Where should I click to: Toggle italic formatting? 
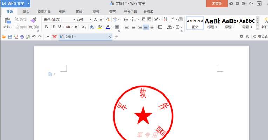(53, 27)
